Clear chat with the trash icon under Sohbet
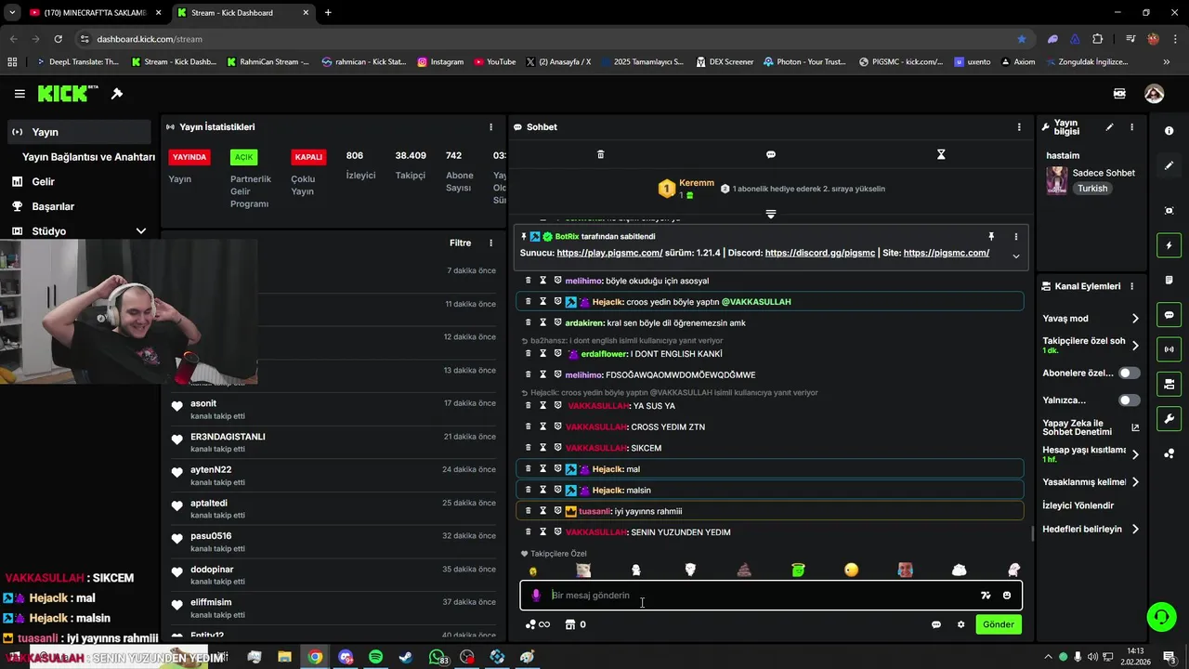 [600, 154]
